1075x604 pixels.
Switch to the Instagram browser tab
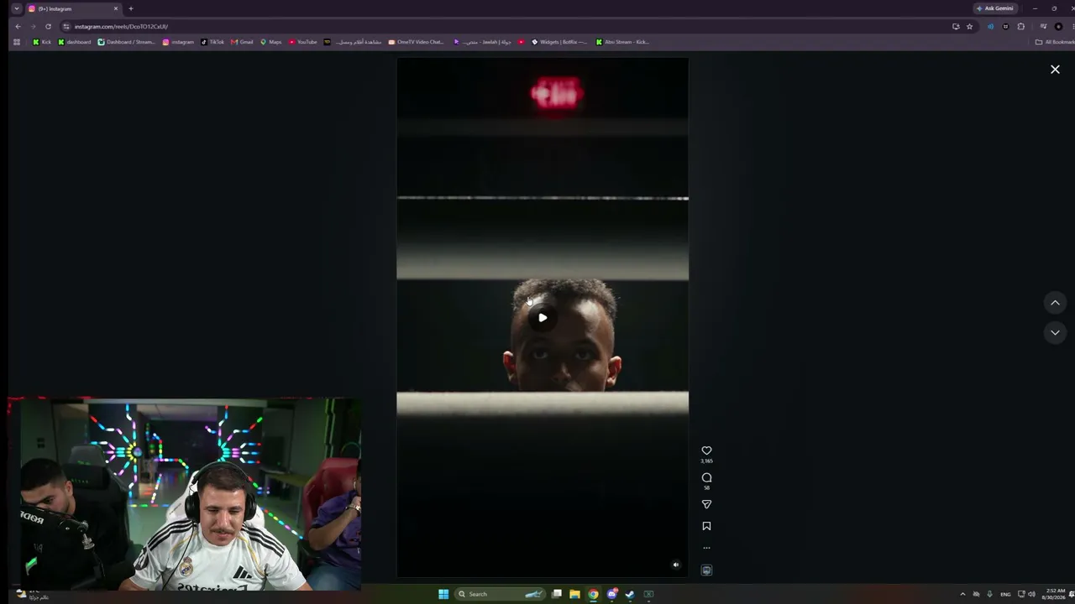tap(73, 8)
